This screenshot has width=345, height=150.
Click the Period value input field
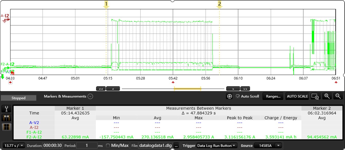tap(87, 146)
